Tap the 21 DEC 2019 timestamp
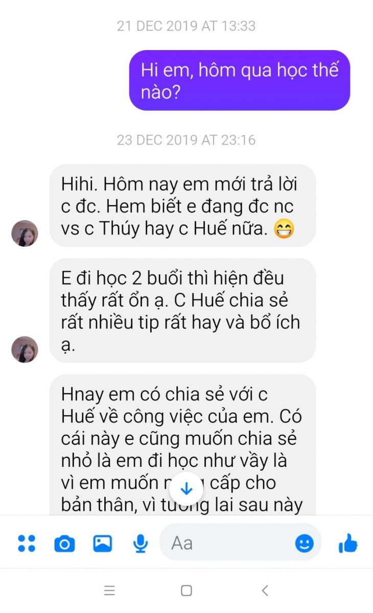This screenshot has height=613, width=373. pyautogui.click(x=186, y=26)
